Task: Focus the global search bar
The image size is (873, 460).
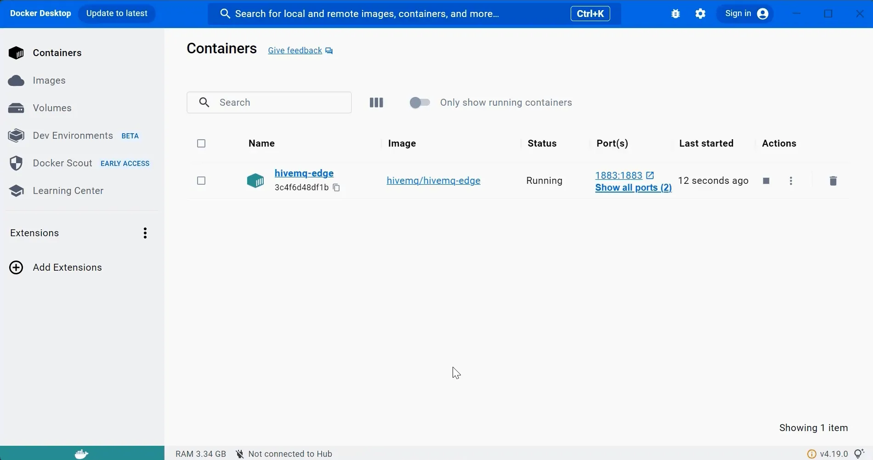Action: coord(414,14)
